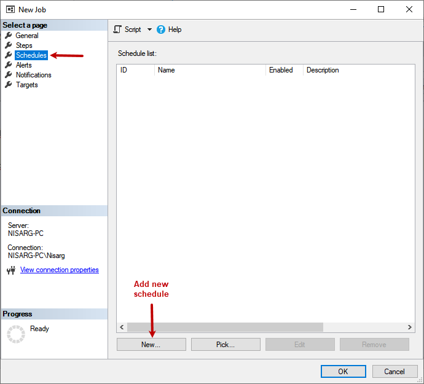Click the Schedule list label

tap(137, 53)
